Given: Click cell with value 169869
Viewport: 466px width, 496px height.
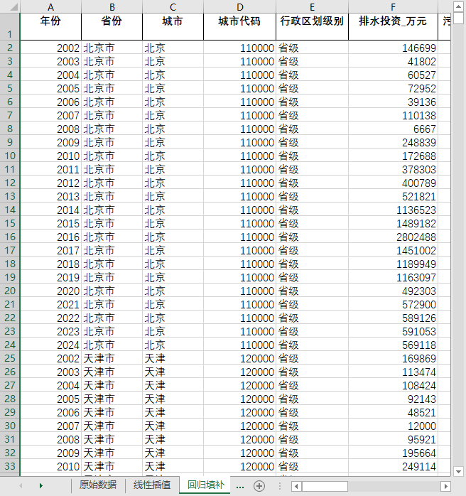Looking at the screenshot, I should pos(393,358).
